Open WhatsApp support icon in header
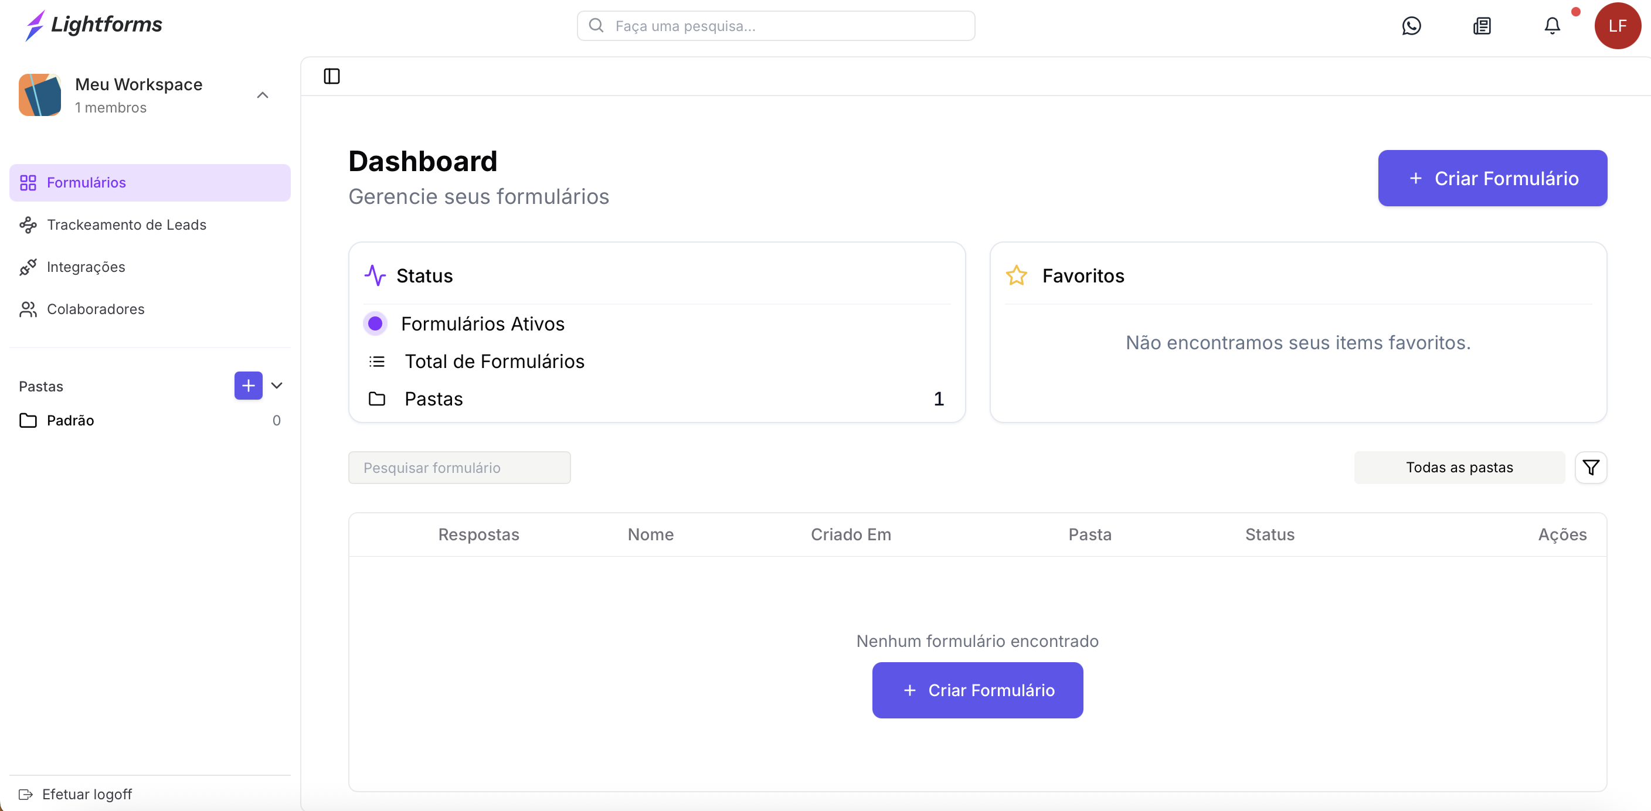This screenshot has height=811, width=1651. [1411, 26]
